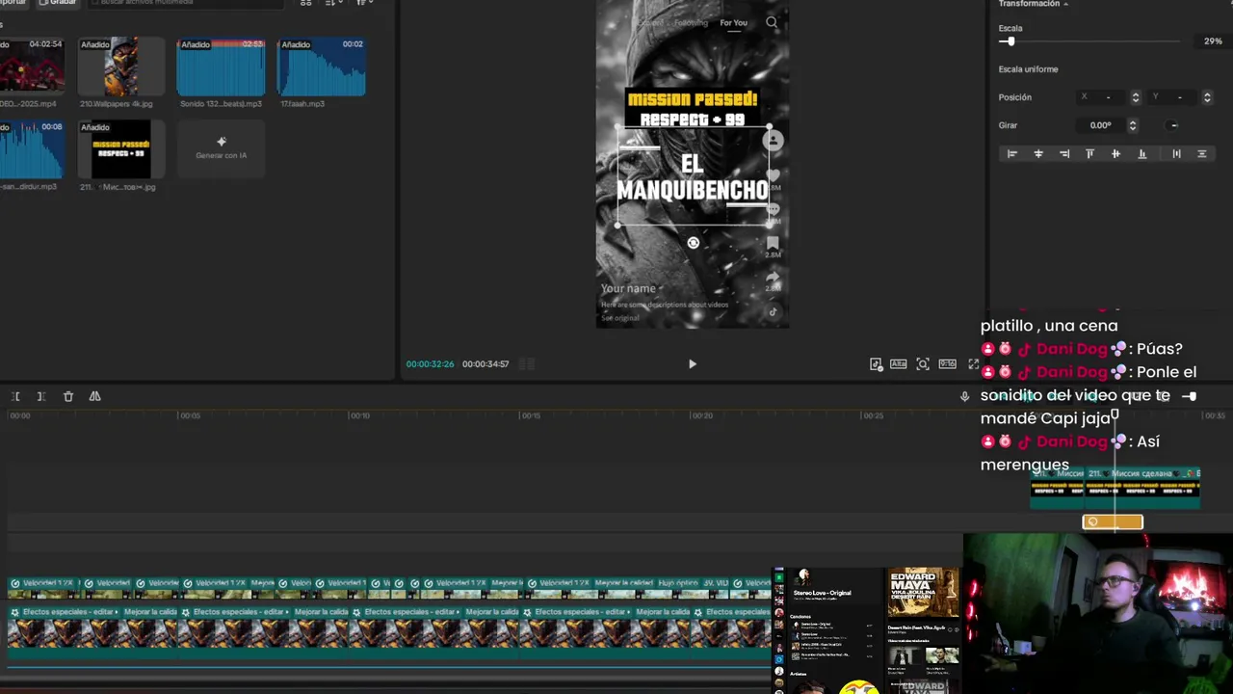Viewport: 1233px width, 694px height.
Task: Align selection to left edge
Action: (1011, 154)
